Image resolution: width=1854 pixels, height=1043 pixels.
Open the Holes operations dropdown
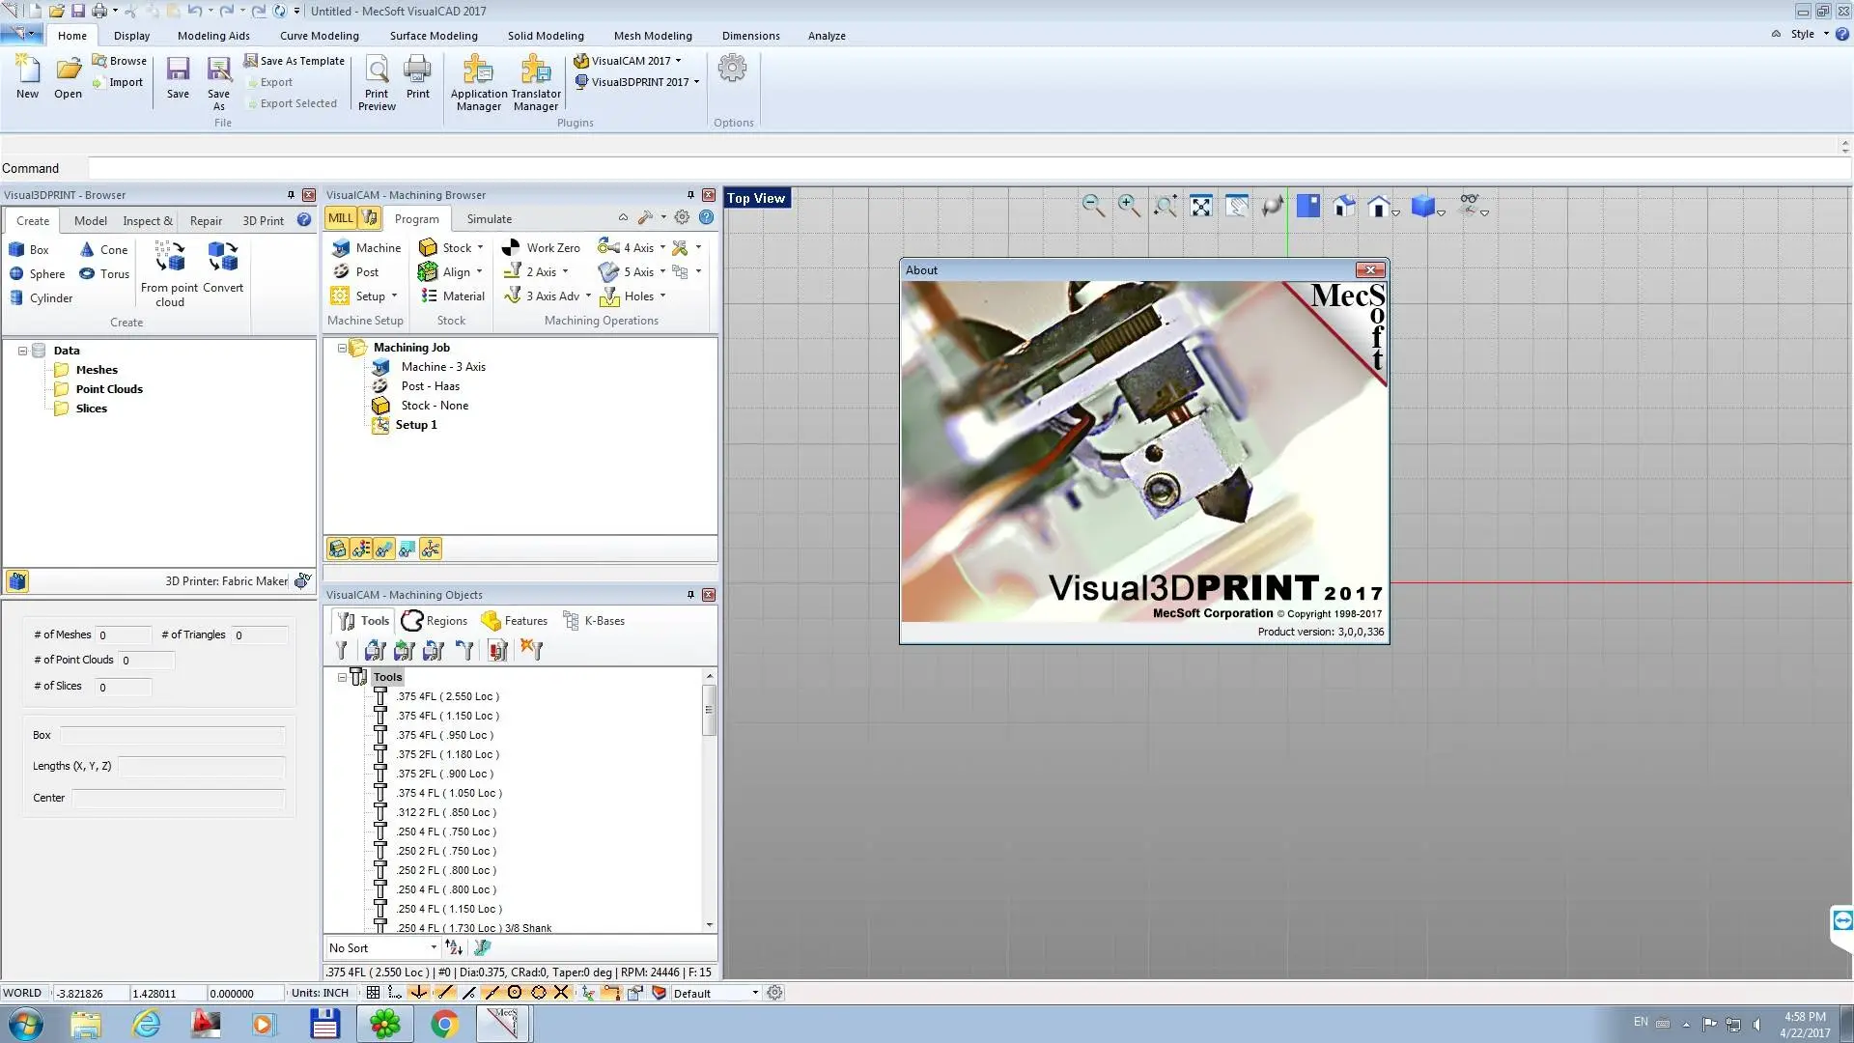point(662,296)
